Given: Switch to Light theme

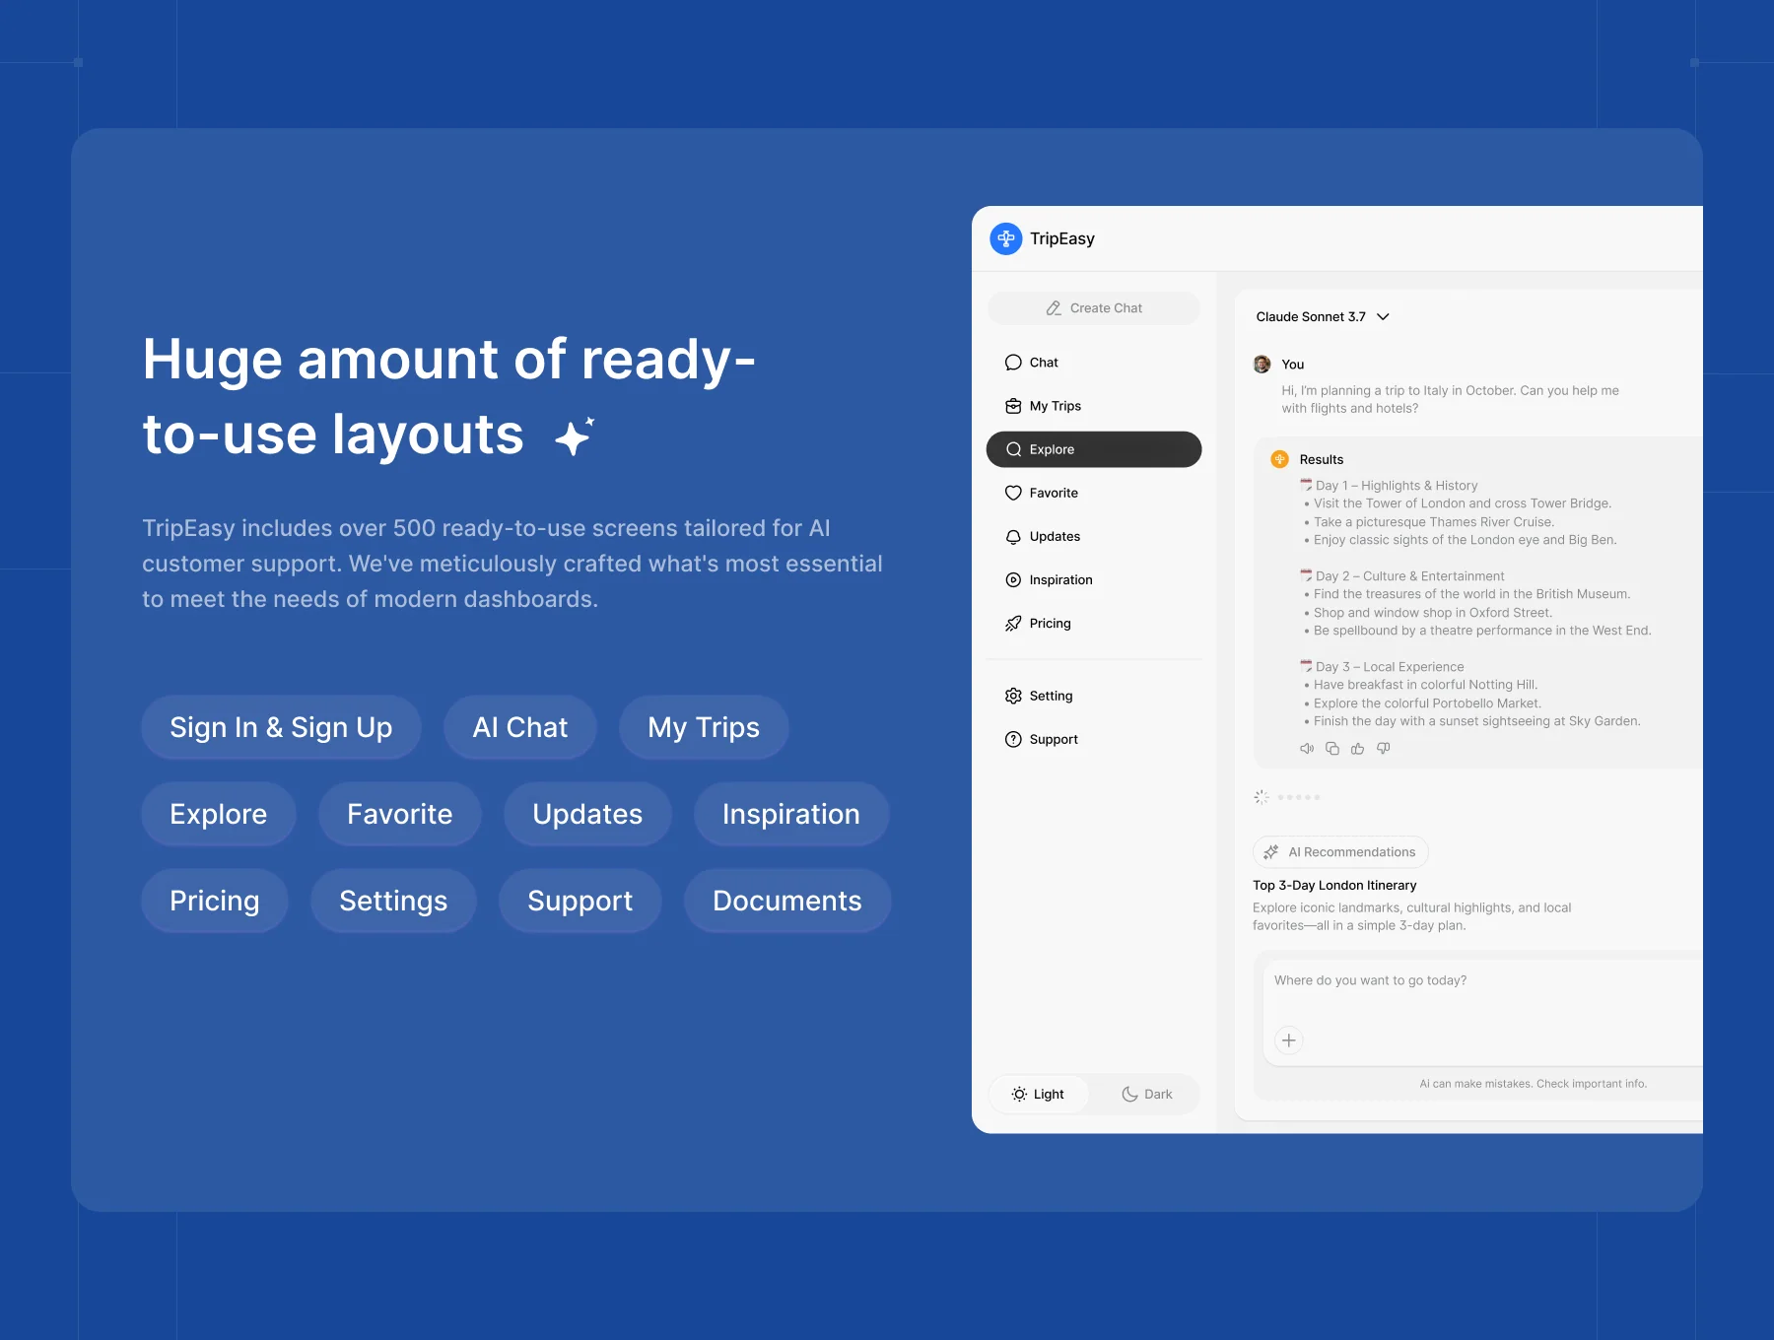Looking at the screenshot, I should pos(1039,1095).
